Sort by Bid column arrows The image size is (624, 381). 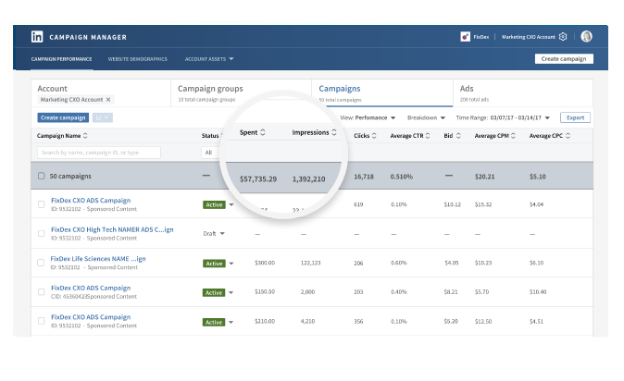click(x=458, y=136)
